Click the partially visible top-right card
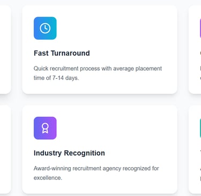 195,49
